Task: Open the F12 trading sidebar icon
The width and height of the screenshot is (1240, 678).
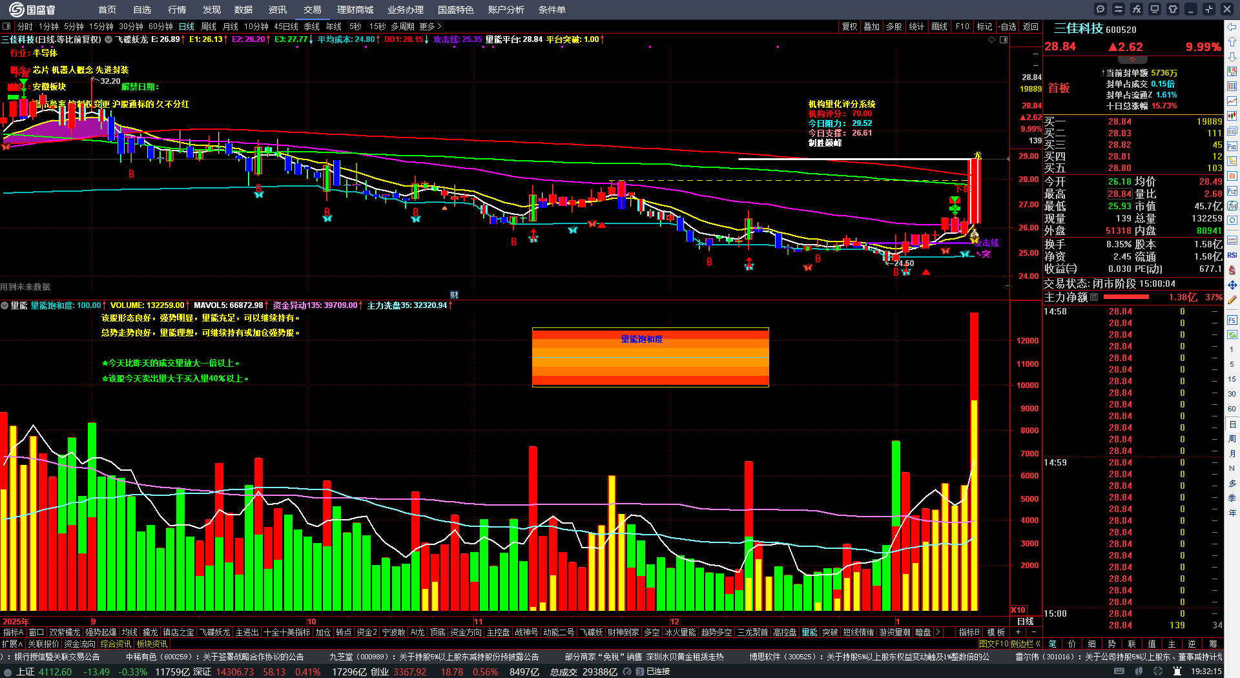Action: 1232,191
